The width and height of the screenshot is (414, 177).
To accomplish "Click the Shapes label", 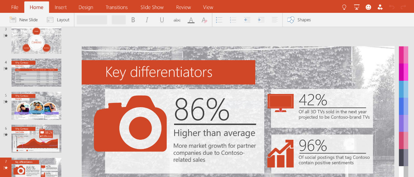I will (304, 20).
